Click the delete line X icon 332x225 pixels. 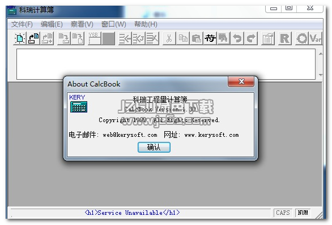coord(152,38)
